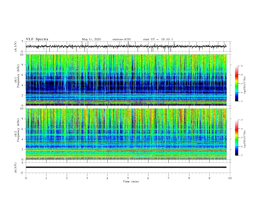Click the 'ch.3(V)' axis label
Image resolution: width=259 pixels, height=200 pixels.
(16, 168)
